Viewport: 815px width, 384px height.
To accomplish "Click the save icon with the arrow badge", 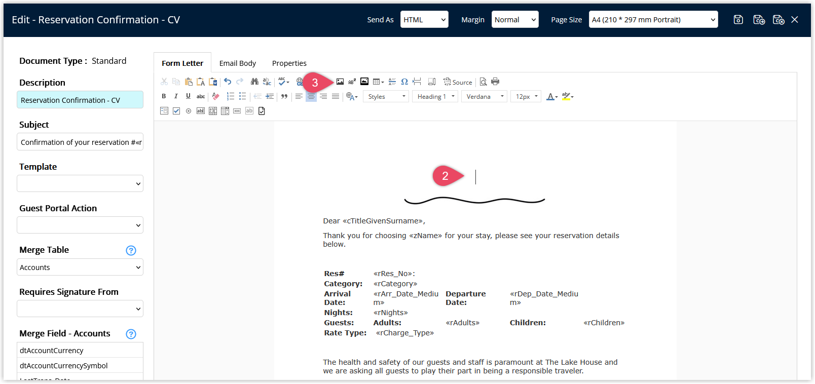I will 759,19.
